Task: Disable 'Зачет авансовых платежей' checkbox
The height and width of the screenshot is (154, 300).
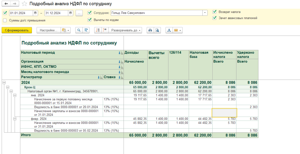Action: pos(214,18)
